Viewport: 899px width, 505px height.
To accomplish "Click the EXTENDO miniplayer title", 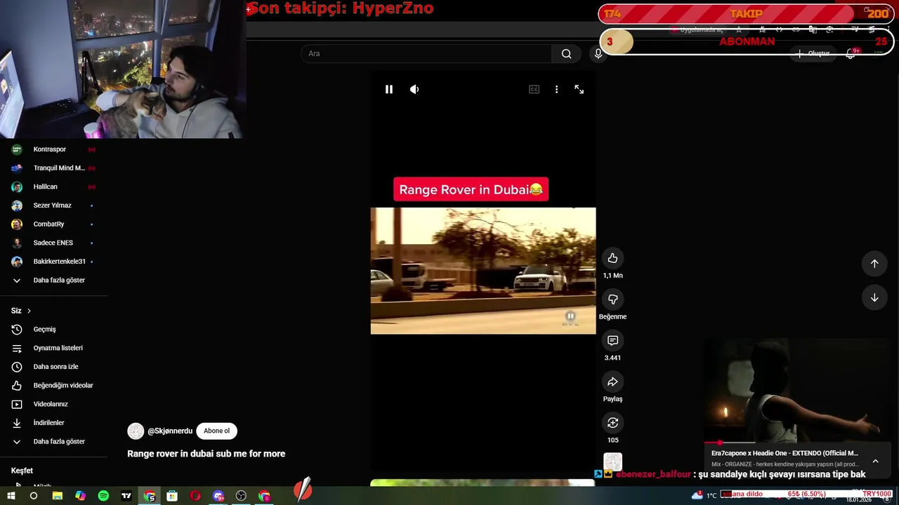I will coord(785,453).
